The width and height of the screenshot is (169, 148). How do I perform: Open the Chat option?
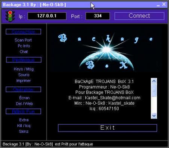tap(24, 52)
